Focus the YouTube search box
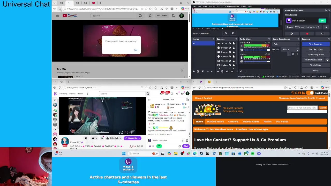The height and width of the screenshot is (186, 331). [113, 16]
